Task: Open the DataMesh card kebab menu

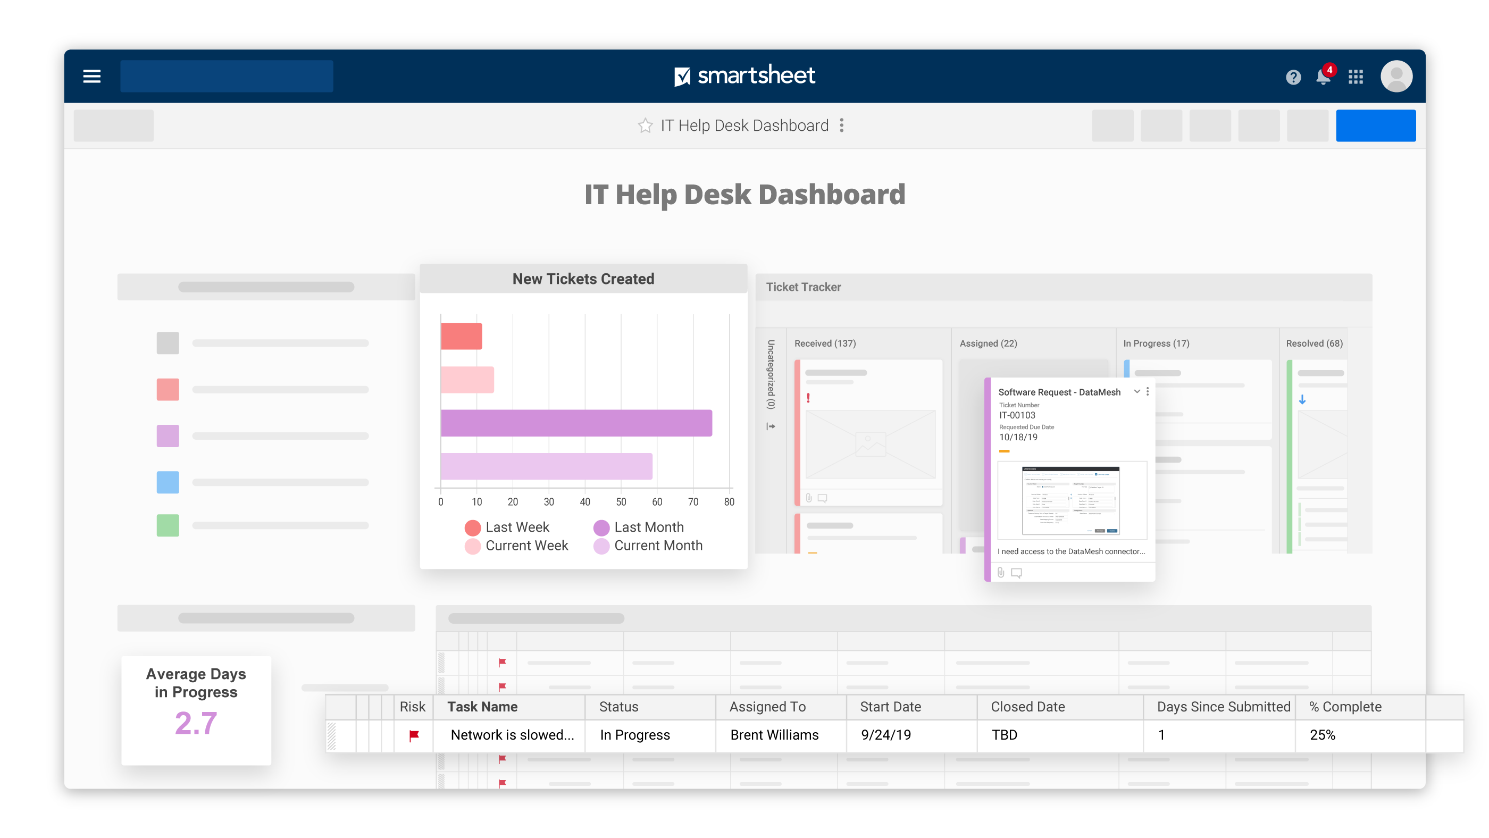Action: point(1148,391)
